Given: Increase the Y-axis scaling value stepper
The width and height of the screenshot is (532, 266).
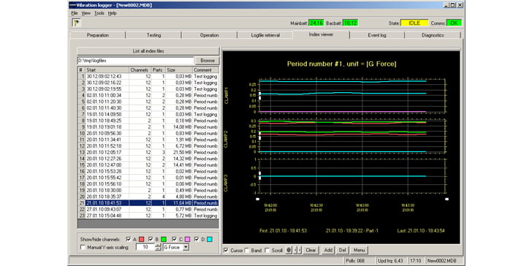Looking at the screenshot, I should coord(157,246).
